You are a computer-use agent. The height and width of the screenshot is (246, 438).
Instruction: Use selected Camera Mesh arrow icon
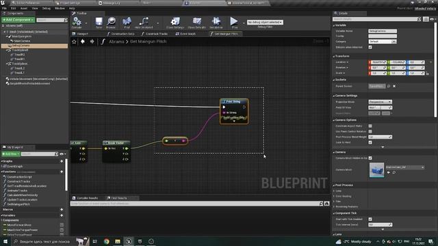point(389,172)
